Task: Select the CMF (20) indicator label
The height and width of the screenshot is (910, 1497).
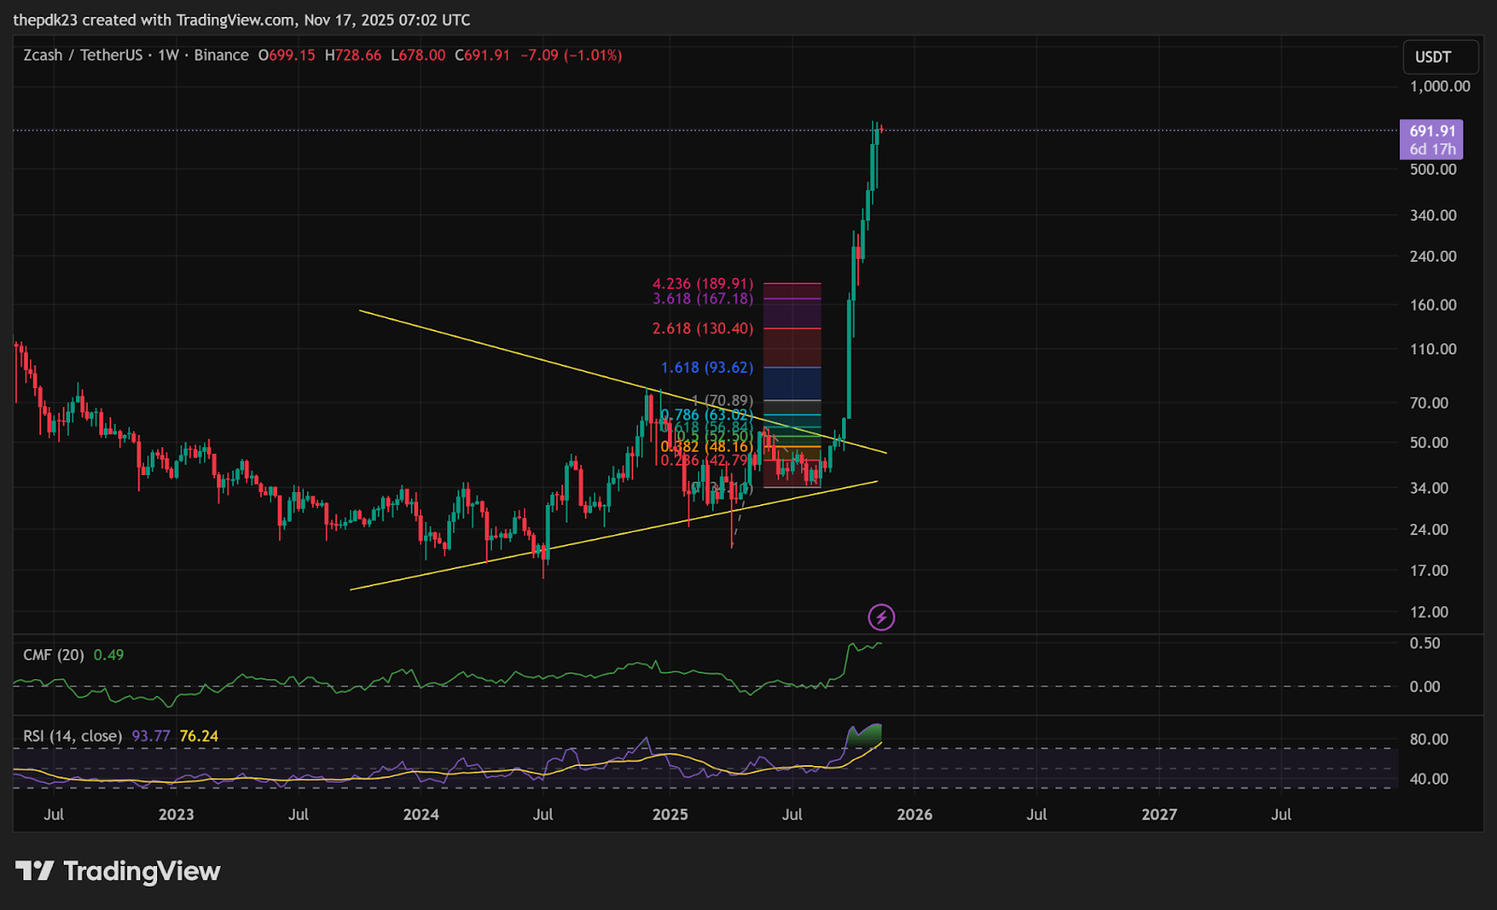Action: [x=53, y=655]
